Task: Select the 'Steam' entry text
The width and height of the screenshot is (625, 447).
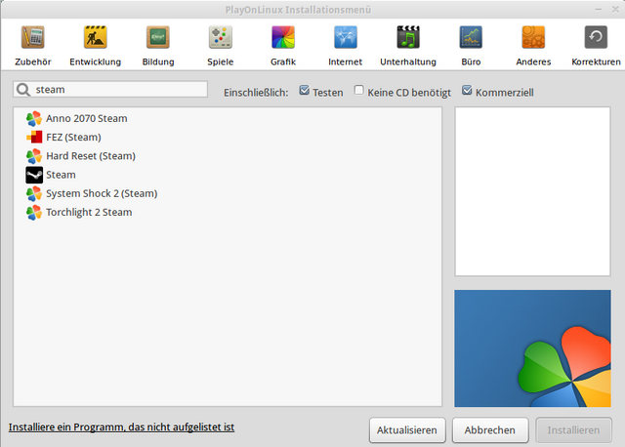Action: coord(61,175)
